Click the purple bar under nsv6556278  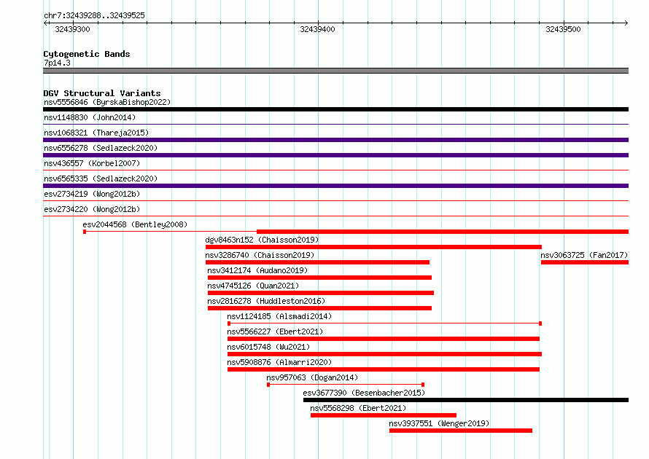point(335,155)
